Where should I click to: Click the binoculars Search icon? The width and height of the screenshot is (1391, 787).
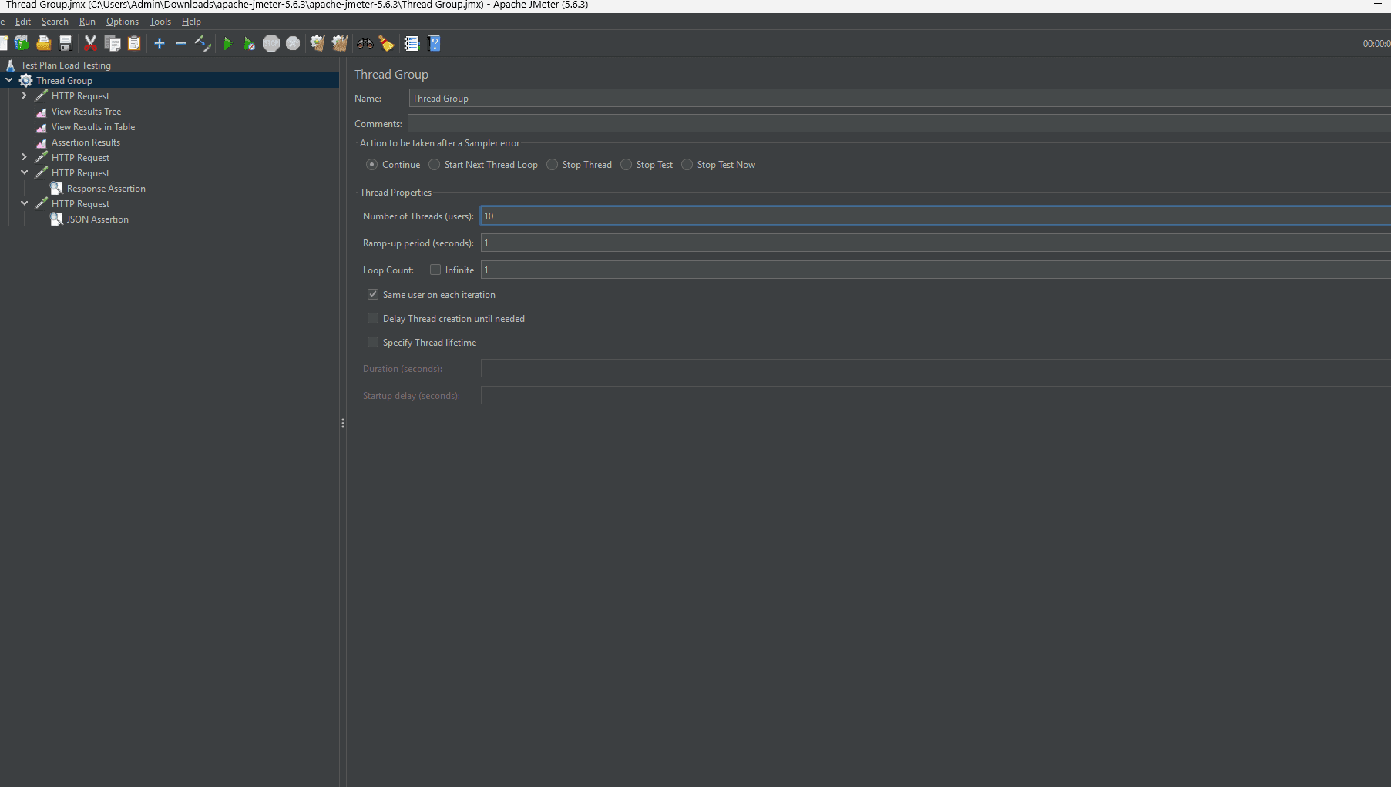[365, 44]
